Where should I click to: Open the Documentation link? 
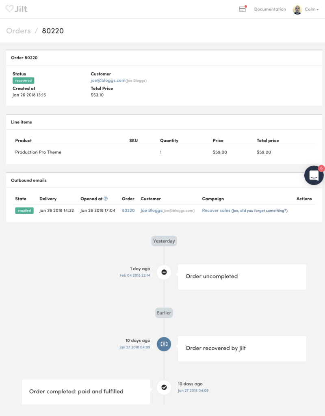tap(270, 9)
